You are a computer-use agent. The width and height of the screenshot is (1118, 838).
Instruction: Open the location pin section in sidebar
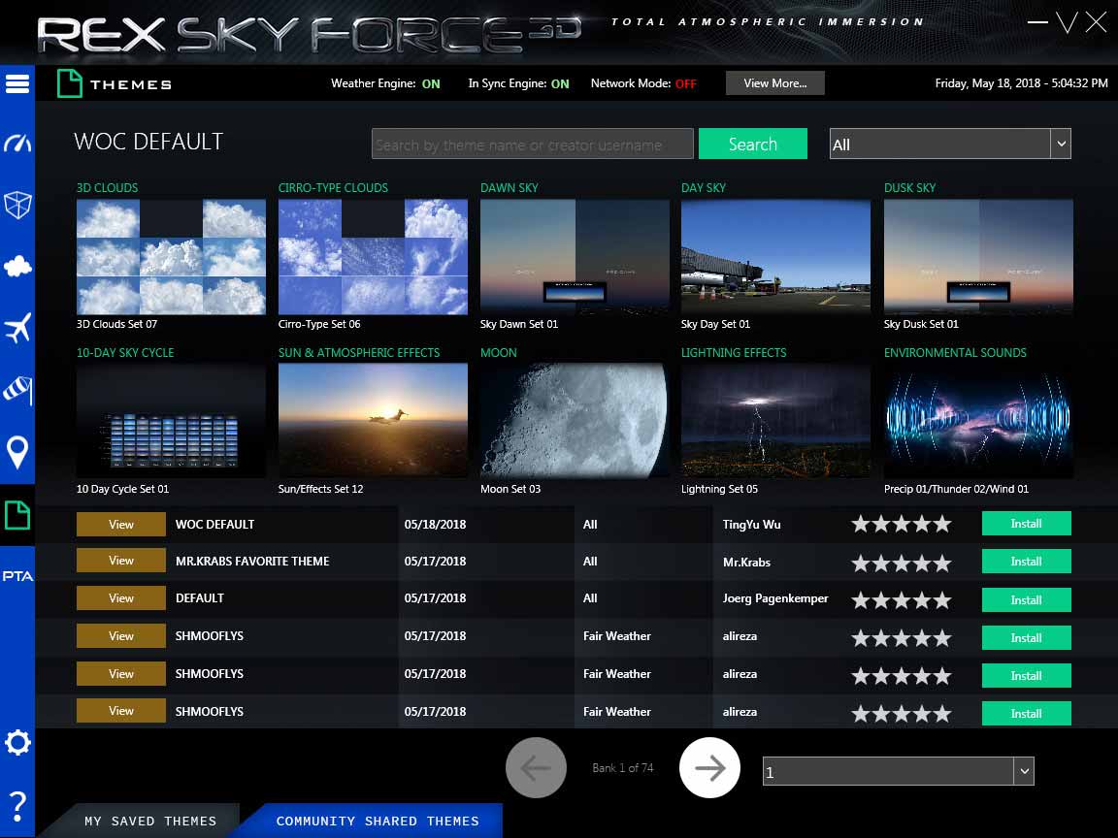pos(17,452)
